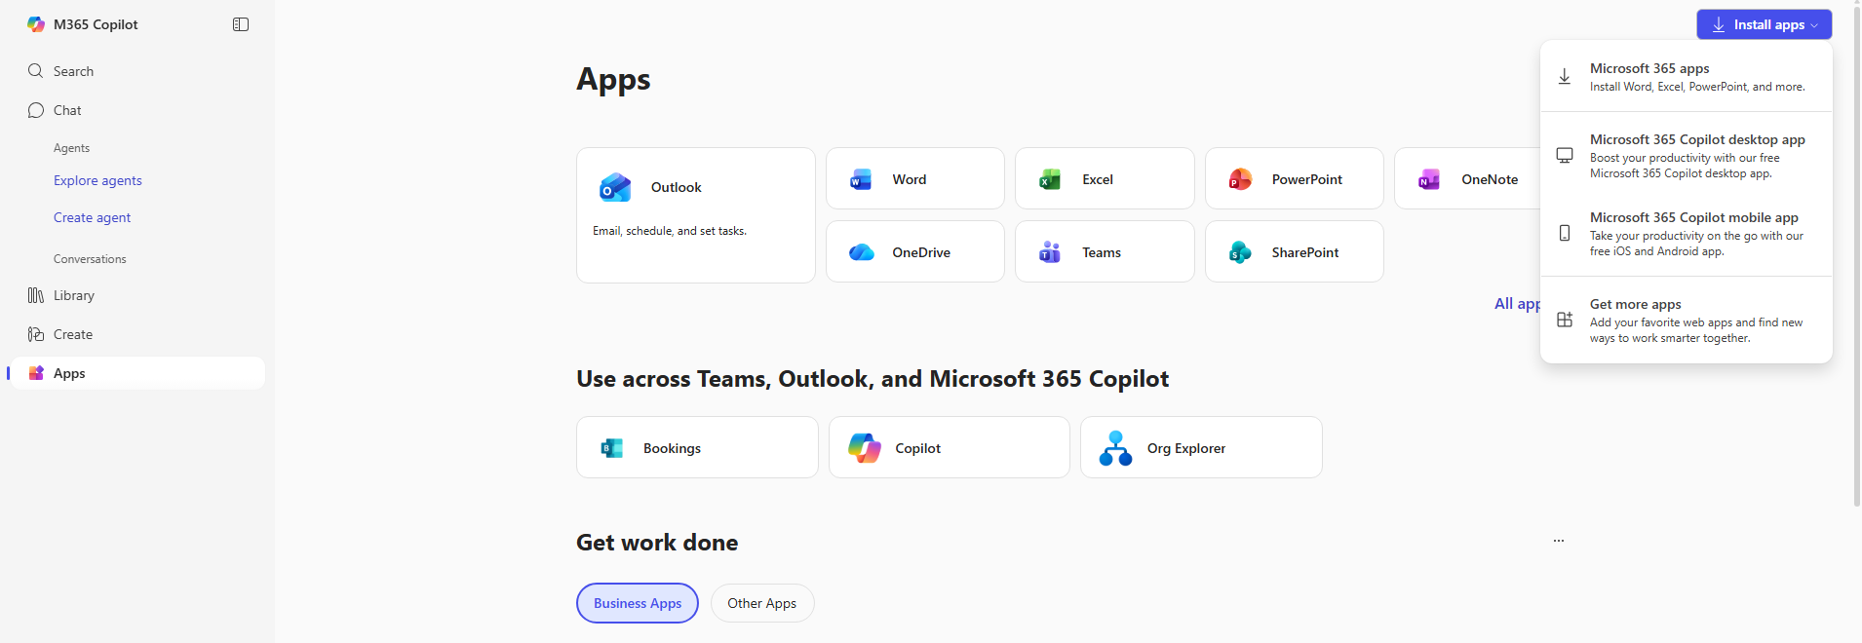Viewport: 1862px width, 643px height.
Task: Select Apps in the sidebar
Action: click(137, 373)
